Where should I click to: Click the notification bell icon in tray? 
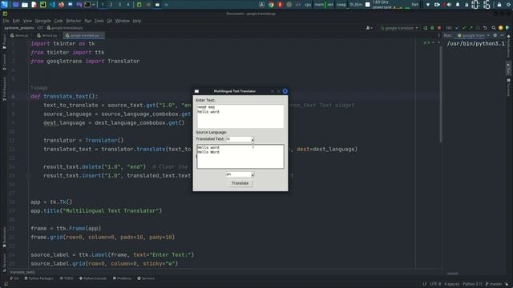458,5
